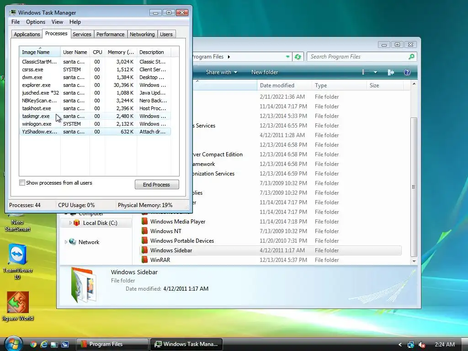Click the Explorer help question mark icon
The width and height of the screenshot is (468, 351).
click(x=407, y=72)
